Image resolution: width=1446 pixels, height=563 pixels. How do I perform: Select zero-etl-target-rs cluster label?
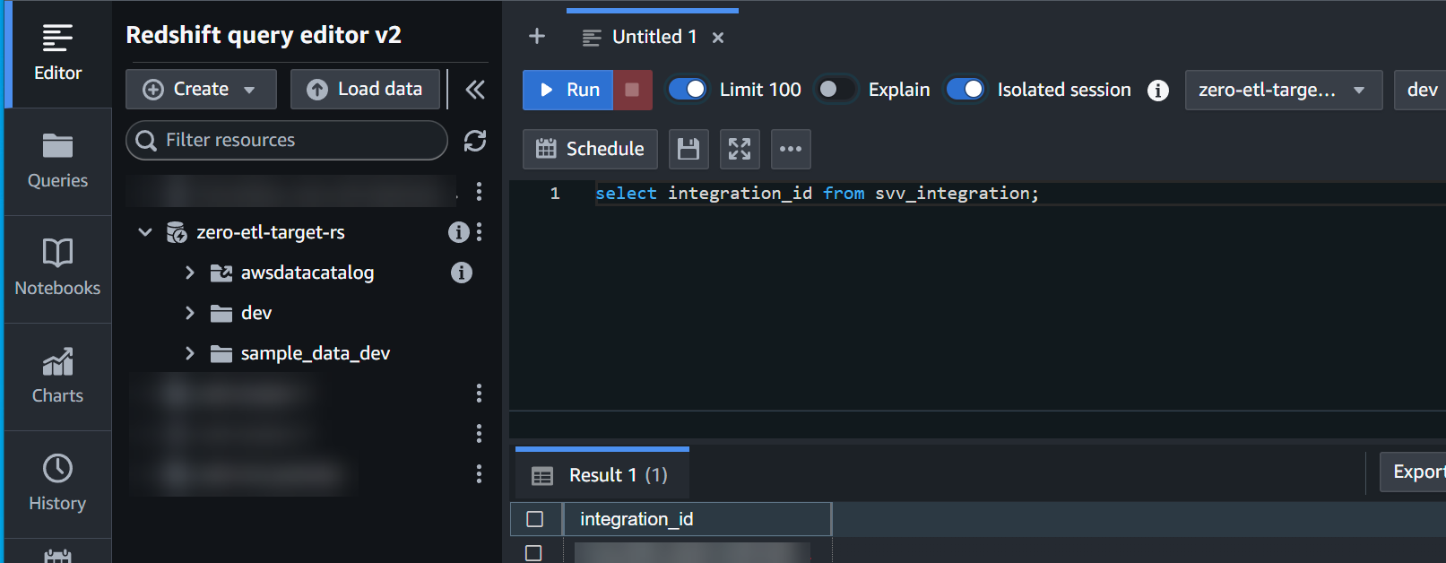click(271, 232)
